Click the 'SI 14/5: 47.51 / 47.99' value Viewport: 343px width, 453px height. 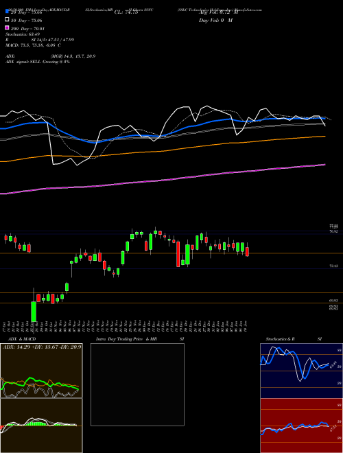tap(53, 40)
